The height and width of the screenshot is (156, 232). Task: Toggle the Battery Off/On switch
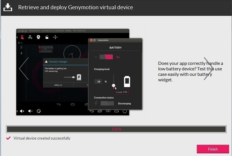coord(106,57)
